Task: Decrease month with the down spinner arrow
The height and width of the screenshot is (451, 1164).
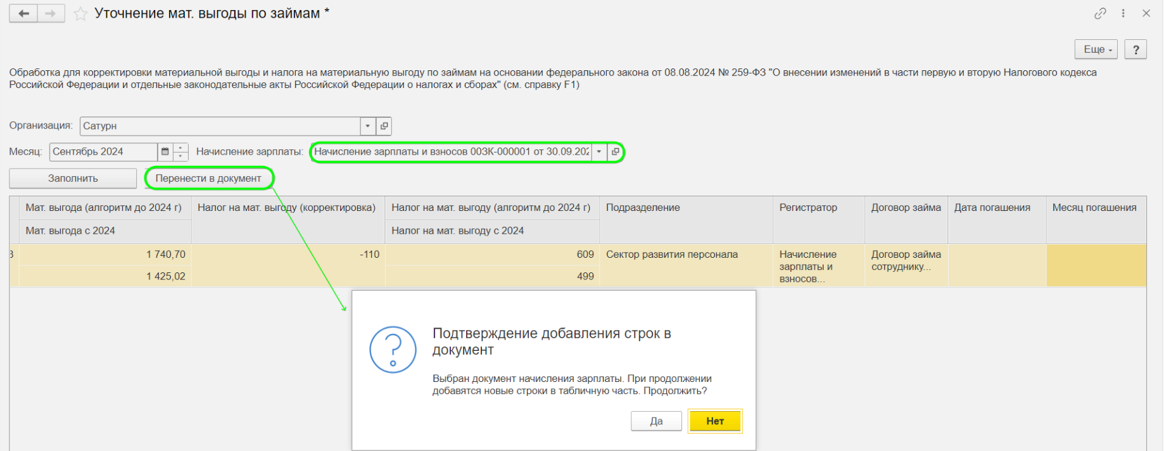Action: pos(180,156)
